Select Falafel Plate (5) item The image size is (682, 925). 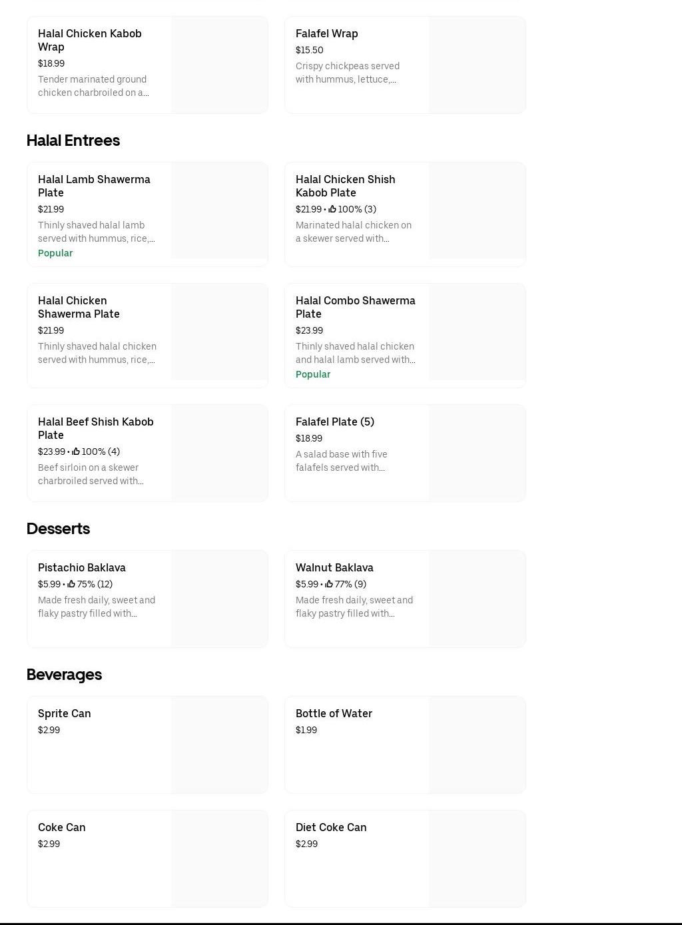pos(335,422)
